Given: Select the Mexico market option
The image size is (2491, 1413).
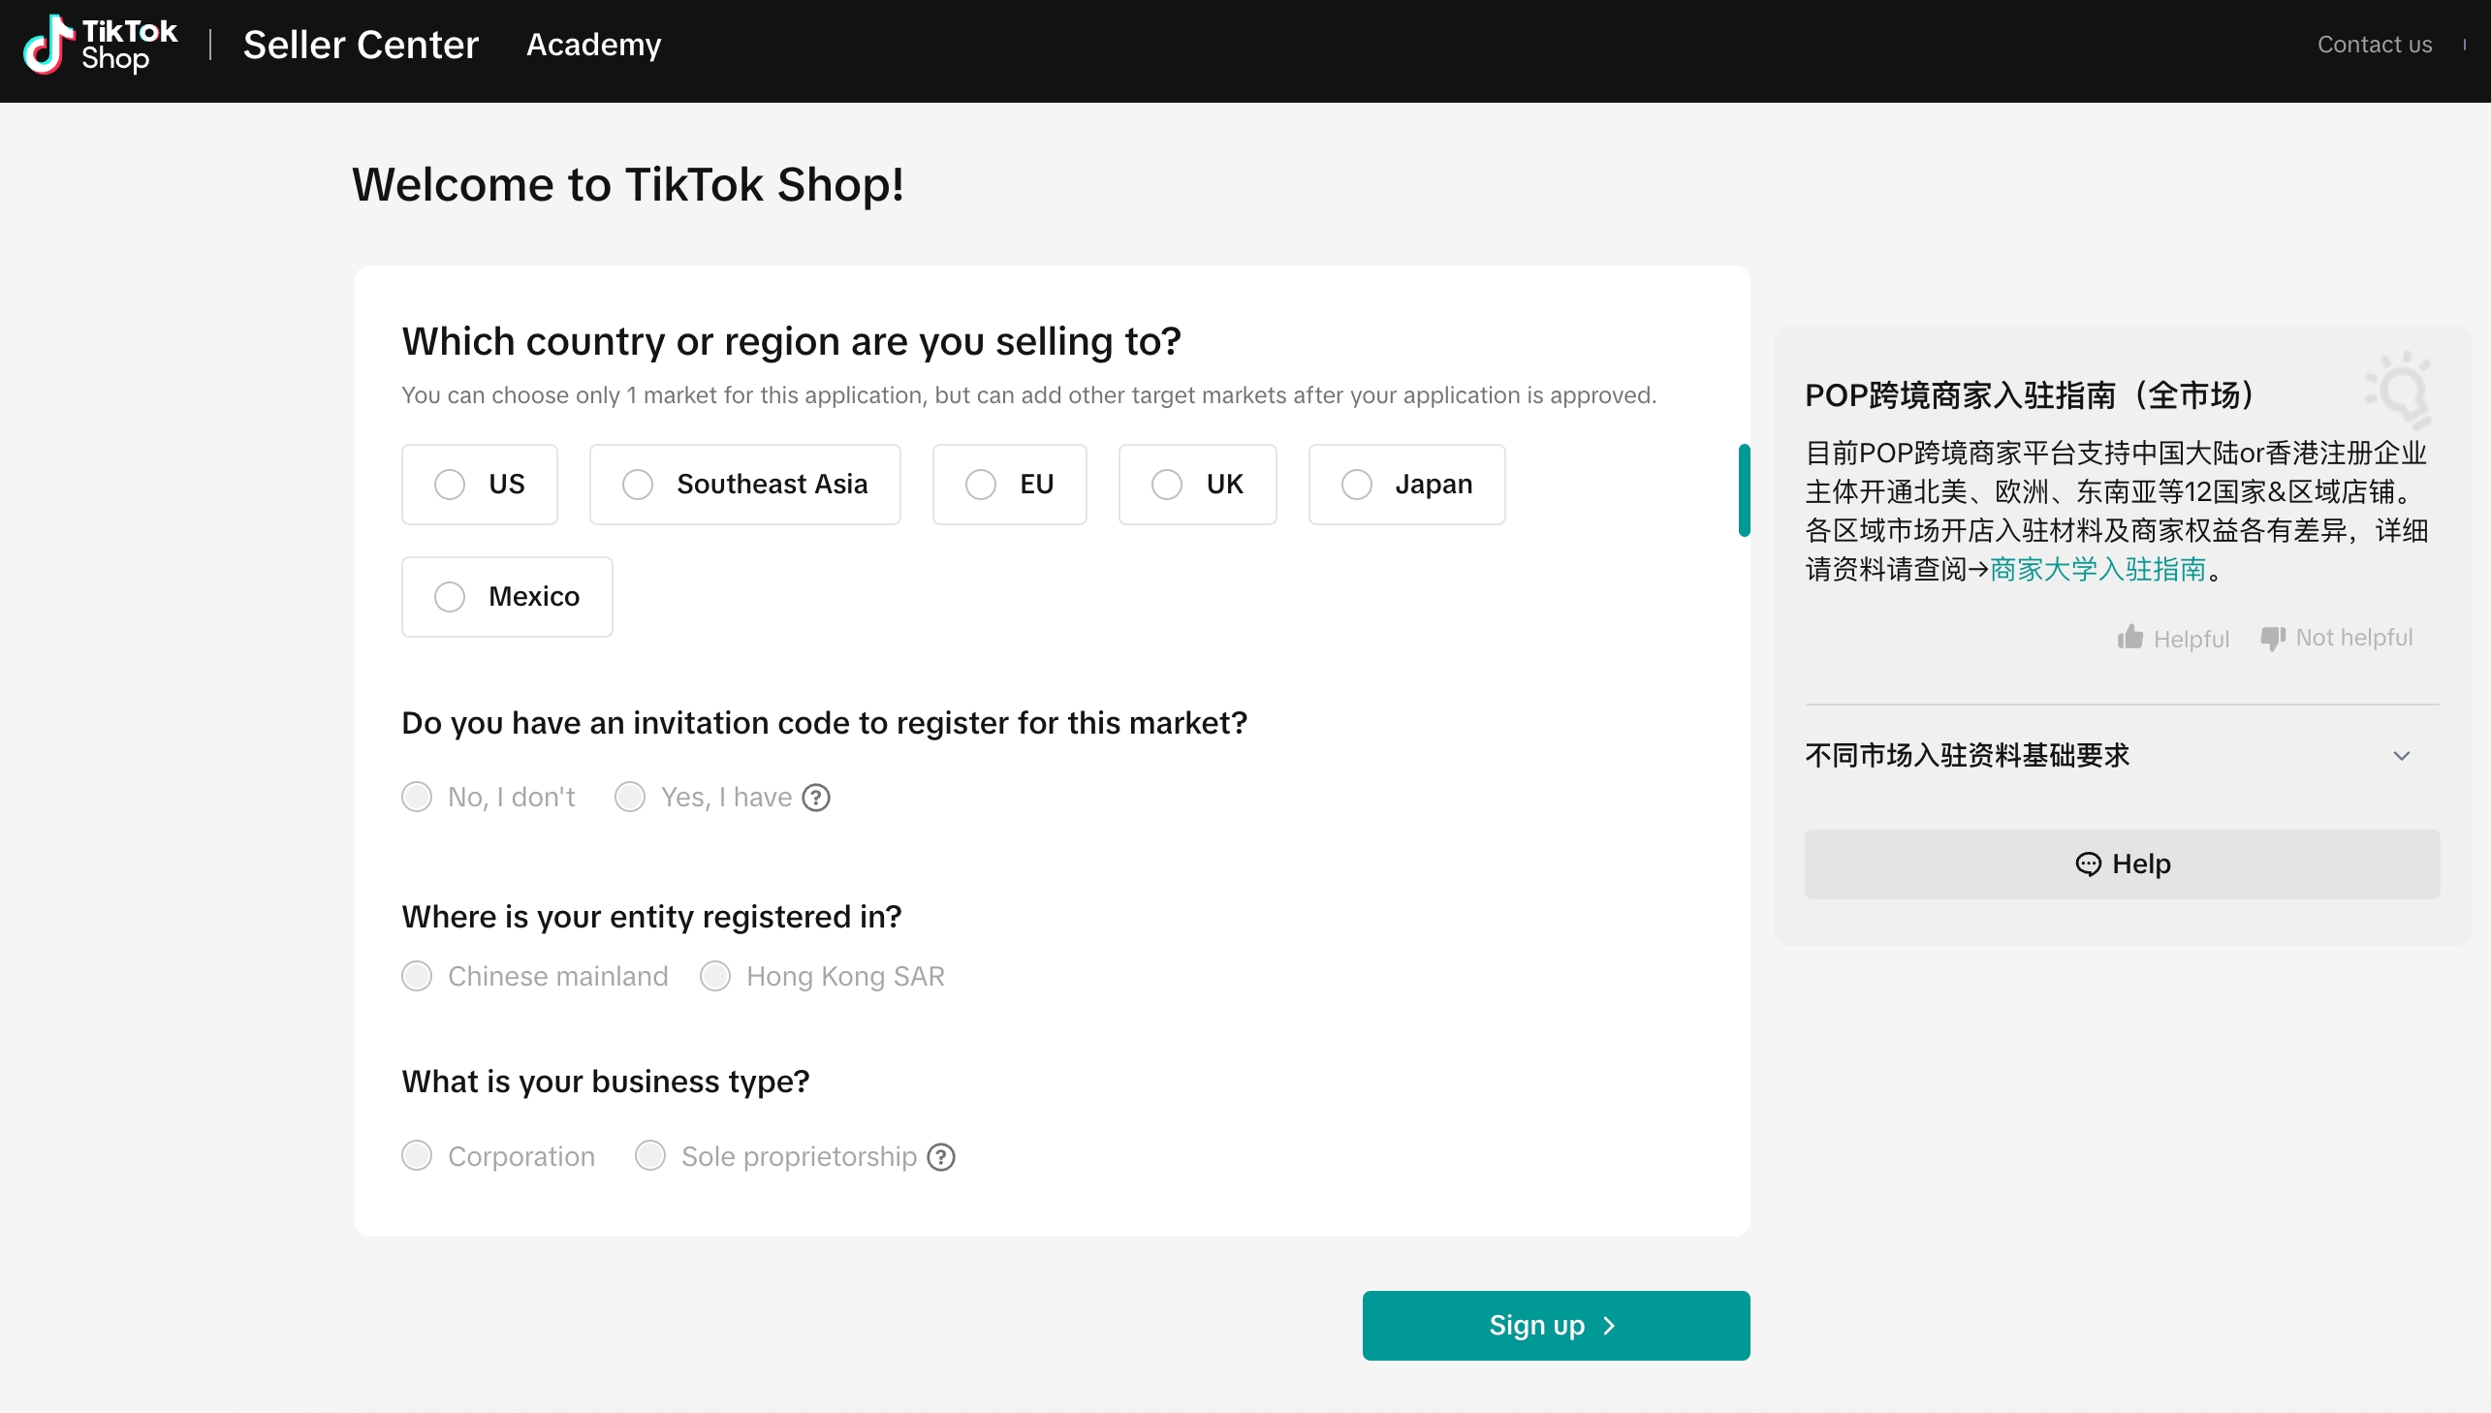Looking at the screenshot, I should coord(450,597).
